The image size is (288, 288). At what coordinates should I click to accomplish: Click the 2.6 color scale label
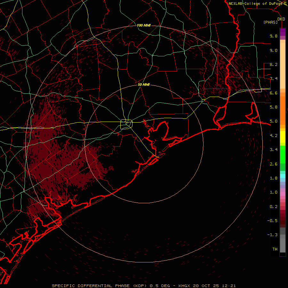click(274, 164)
